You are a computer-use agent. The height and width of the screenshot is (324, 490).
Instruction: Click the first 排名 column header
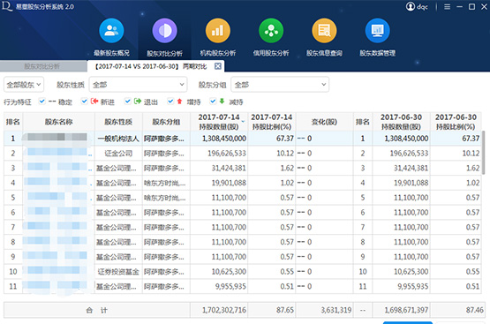[x=13, y=122]
